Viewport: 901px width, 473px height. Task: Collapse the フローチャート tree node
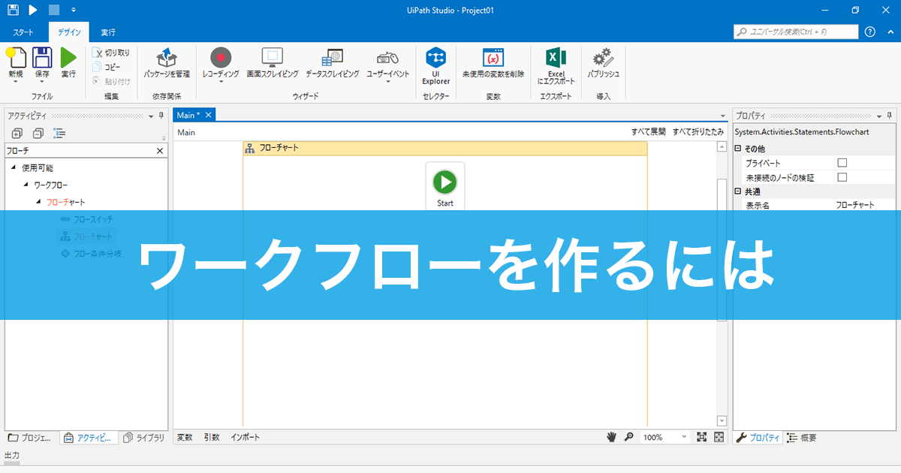[38, 202]
